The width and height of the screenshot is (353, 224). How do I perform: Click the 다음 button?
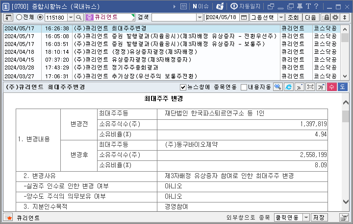311,17
